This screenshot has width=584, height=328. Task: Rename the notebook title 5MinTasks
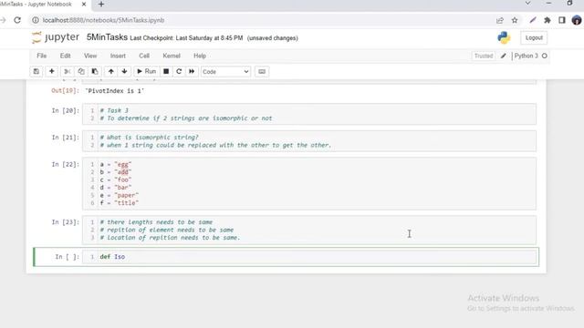pyautogui.click(x=107, y=37)
